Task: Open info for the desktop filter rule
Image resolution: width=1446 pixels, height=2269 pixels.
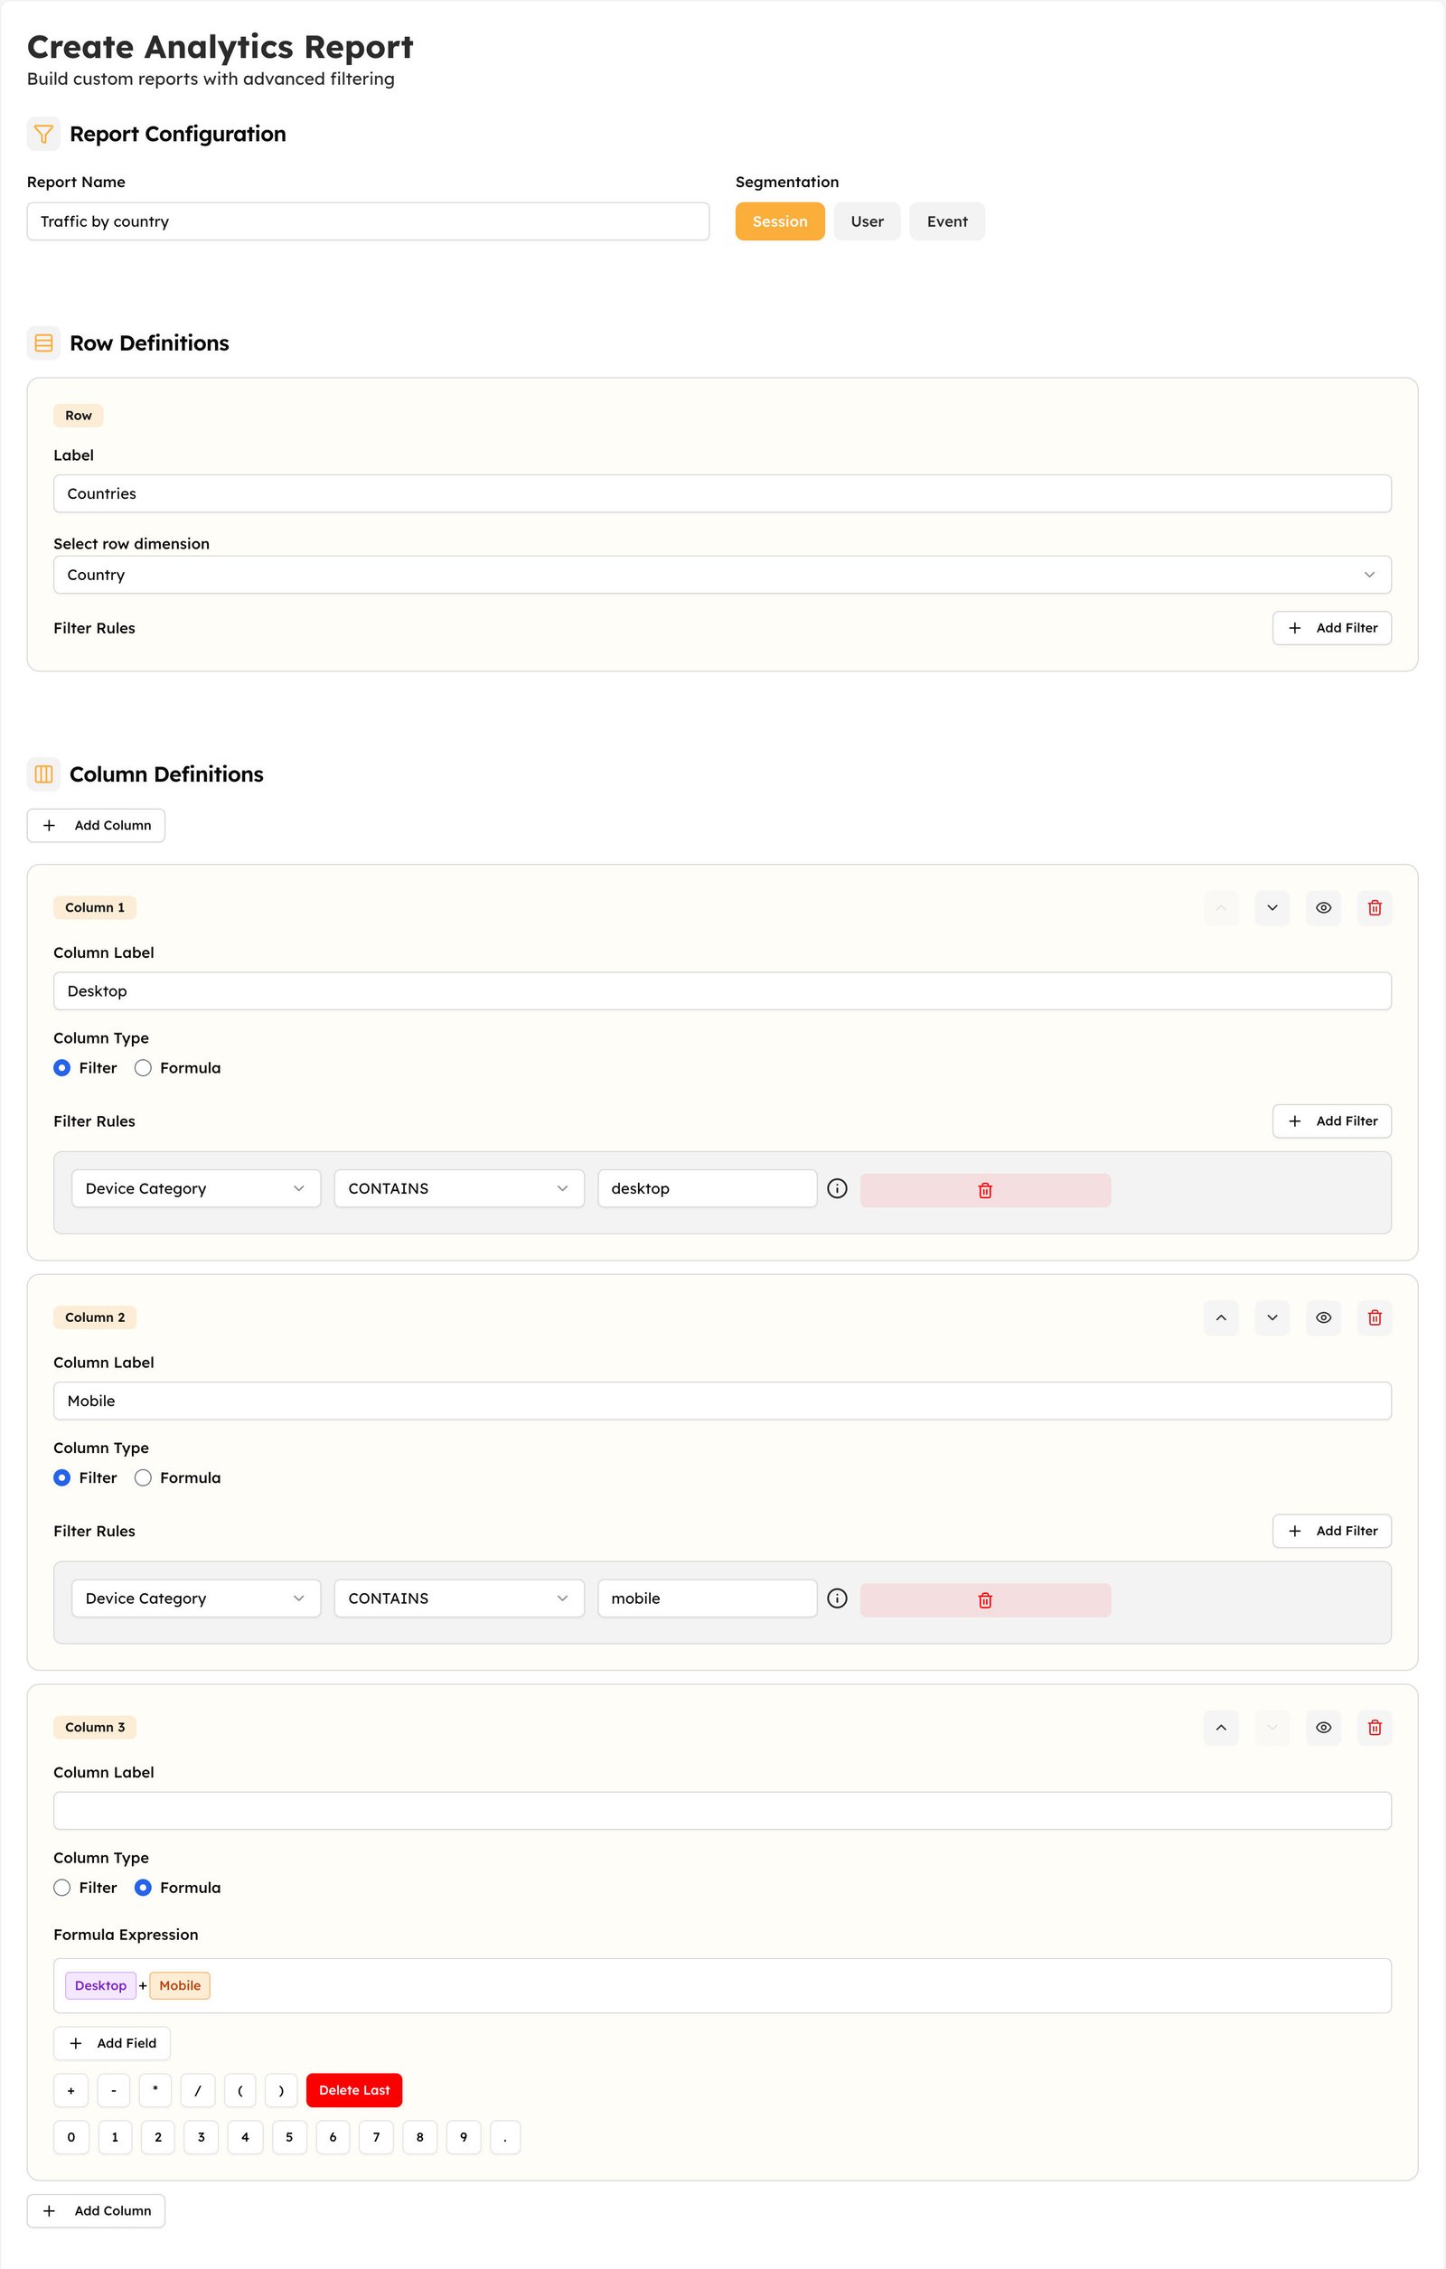Action: pos(837,1188)
